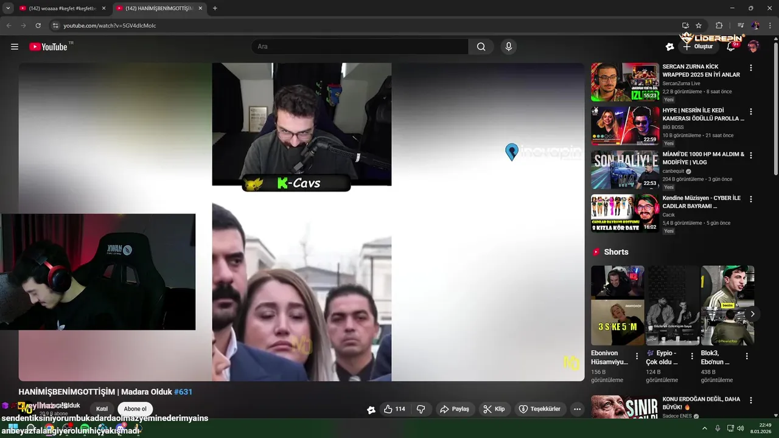Install YouTube app via address bar icon

click(x=685, y=26)
